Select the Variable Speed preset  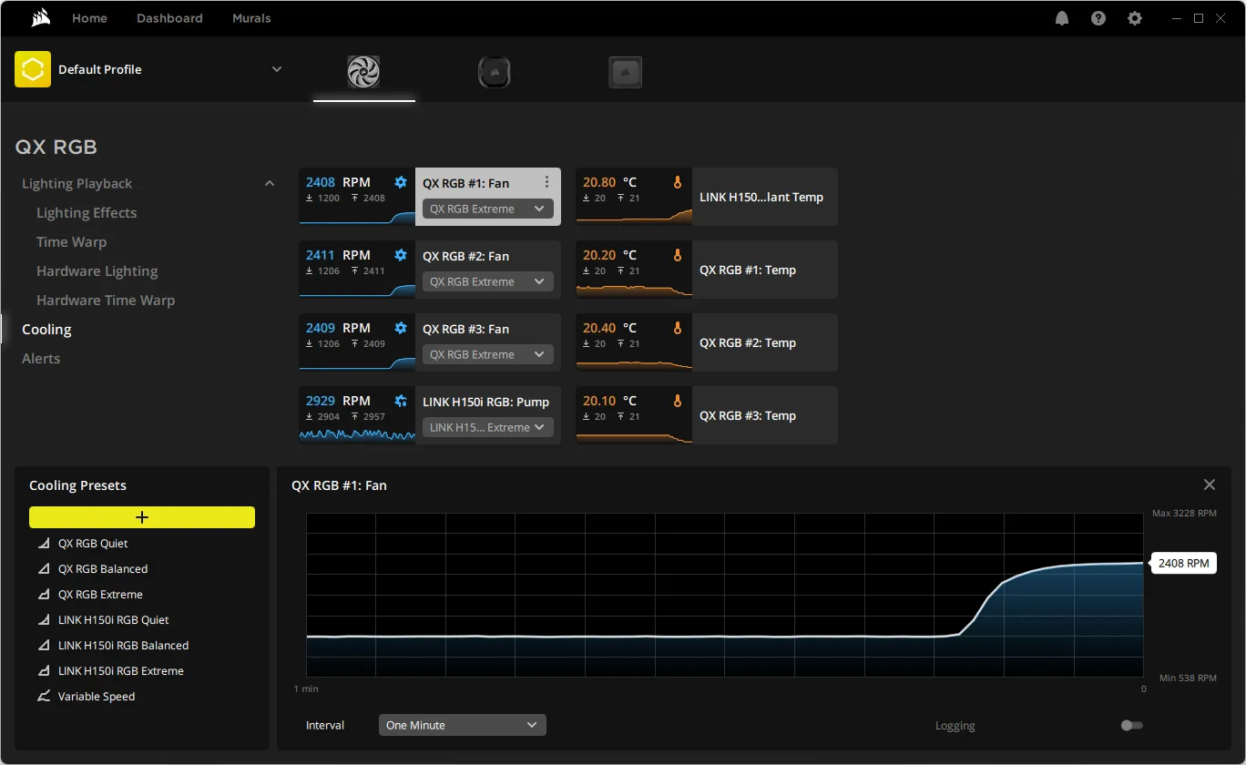point(97,697)
